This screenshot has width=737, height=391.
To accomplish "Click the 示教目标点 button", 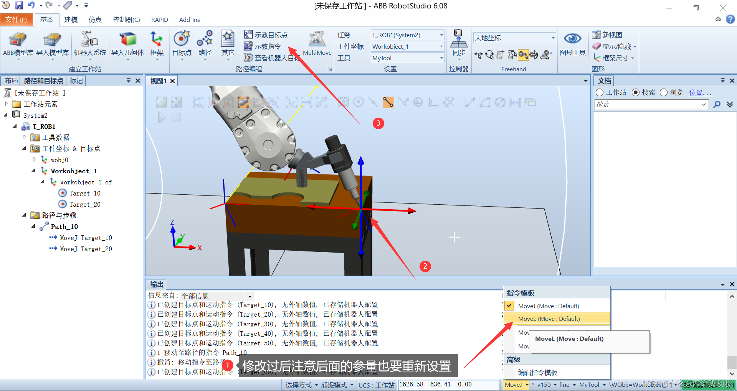I will [266, 35].
